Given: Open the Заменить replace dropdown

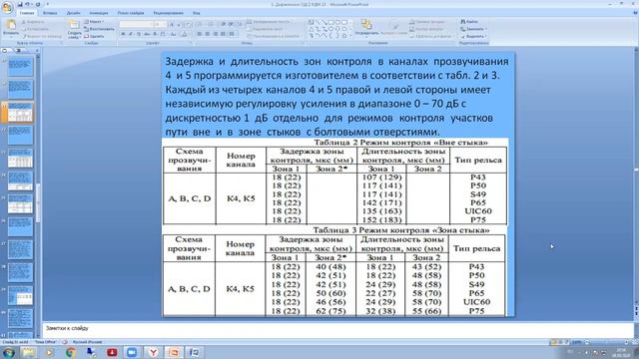Looking at the screenshot, I should (473, 29).
